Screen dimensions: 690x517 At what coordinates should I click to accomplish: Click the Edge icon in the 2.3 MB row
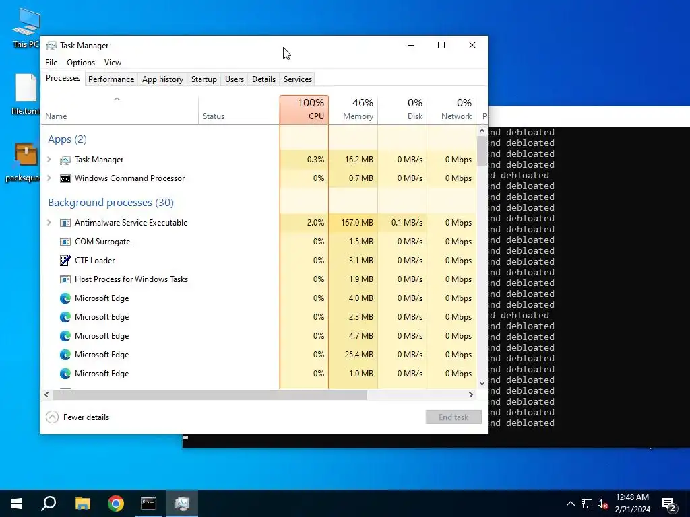[x=65, y=317]
